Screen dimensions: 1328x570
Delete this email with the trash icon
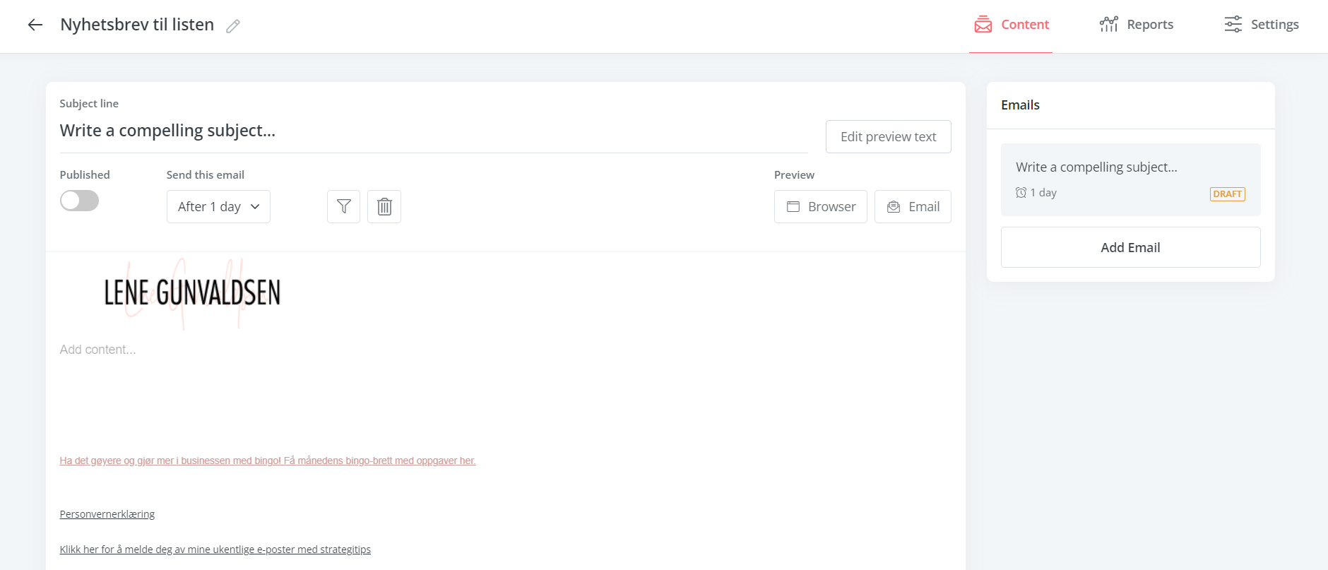coord(384,206)
